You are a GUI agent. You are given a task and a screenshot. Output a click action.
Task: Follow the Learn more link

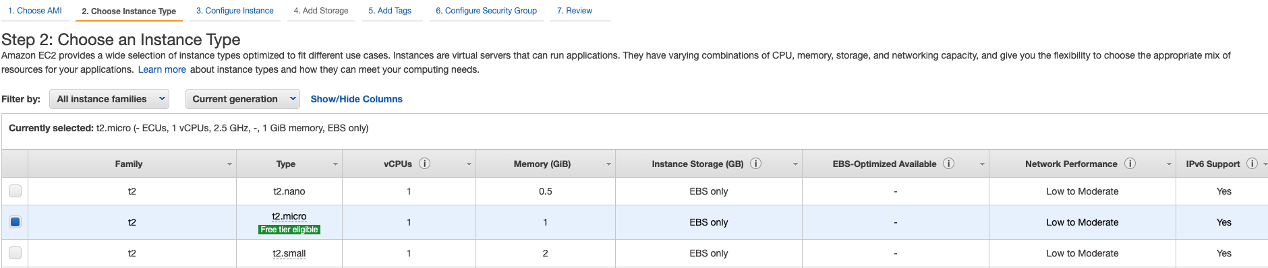(162, 69)
